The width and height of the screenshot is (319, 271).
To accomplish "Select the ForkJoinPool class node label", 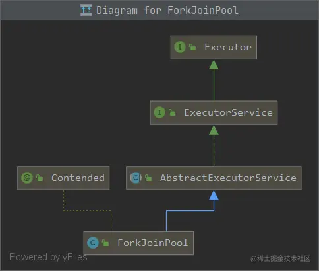I will point(153,243).
